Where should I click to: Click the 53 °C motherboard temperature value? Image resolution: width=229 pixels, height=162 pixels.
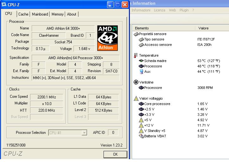coord(208,61)
